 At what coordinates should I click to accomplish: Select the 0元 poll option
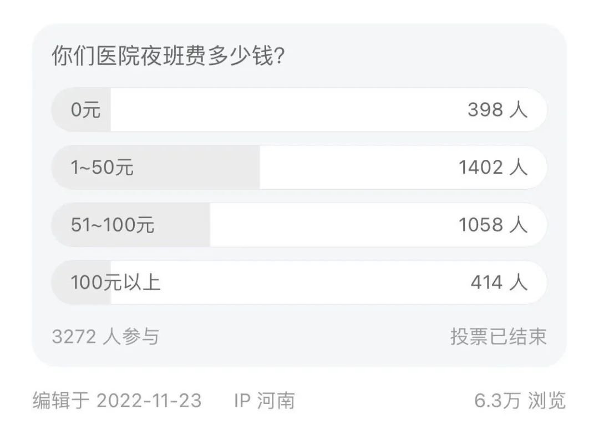pos(299,110)
